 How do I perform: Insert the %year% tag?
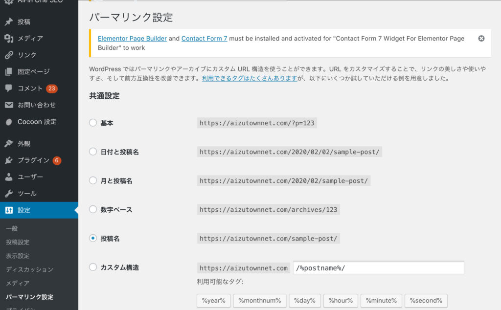coord(213,300)
